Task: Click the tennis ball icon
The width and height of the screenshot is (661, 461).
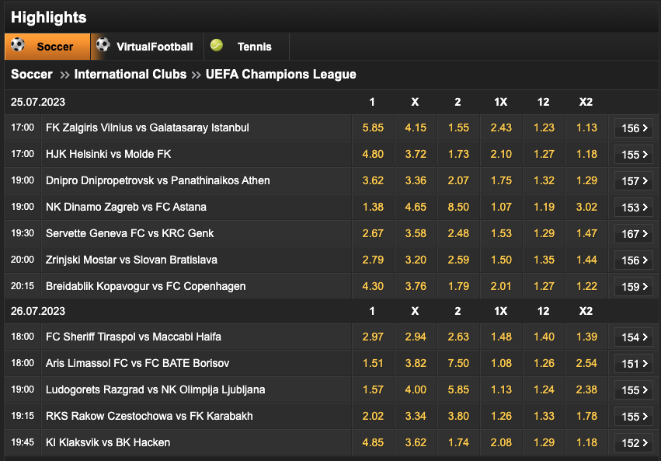Action: (217, 45)
